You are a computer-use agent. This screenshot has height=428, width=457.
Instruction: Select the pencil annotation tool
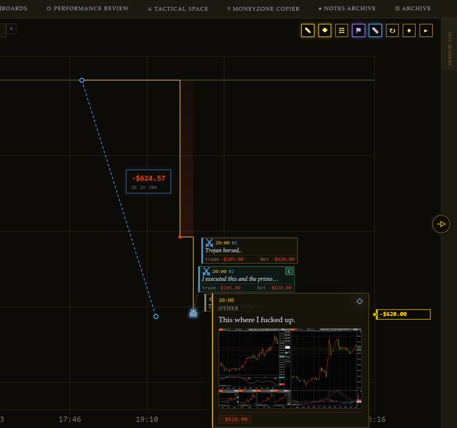click(x=308, y=31)
